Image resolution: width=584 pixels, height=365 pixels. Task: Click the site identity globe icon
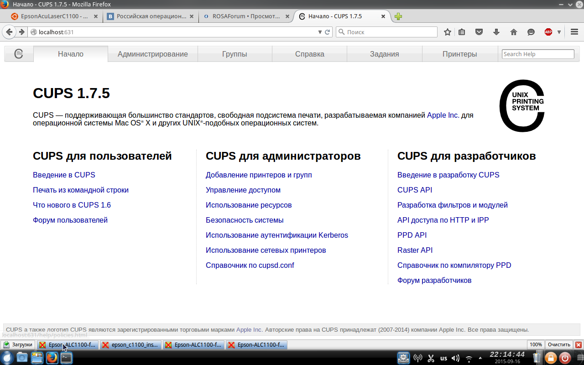coord(33,32)
